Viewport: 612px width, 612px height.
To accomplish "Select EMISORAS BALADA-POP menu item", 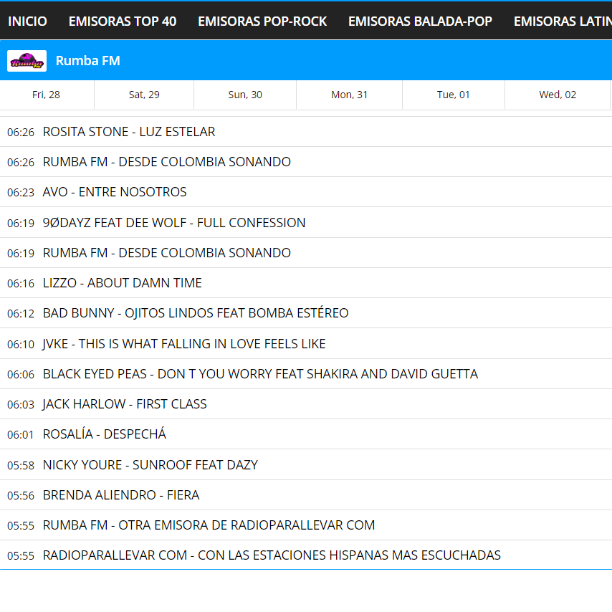I will [420, 21].
